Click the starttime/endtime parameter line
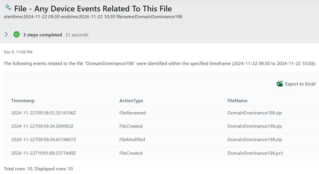Screen dimensions: 319x174 (x=93, y=17)
